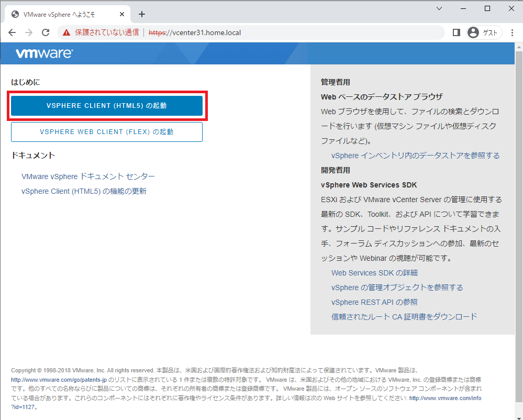Click the page scrollbar up arrow

click(x=519, y=47)
